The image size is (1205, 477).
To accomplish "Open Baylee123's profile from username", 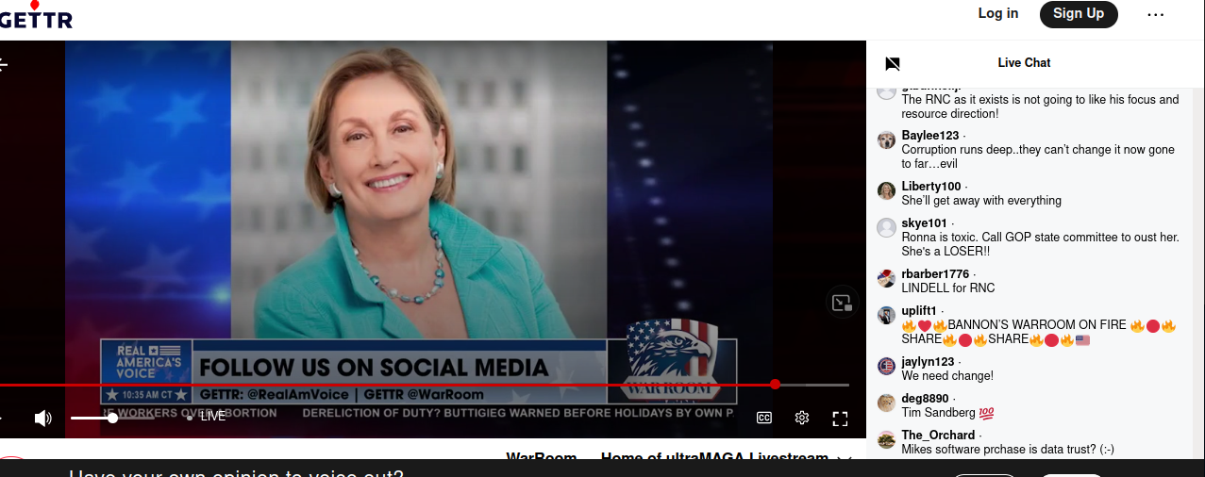I will tap(930, 136).
